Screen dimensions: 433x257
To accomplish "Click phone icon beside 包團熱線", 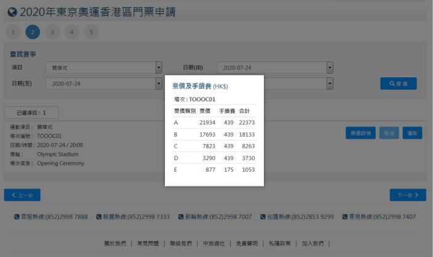I will [263, 217].
